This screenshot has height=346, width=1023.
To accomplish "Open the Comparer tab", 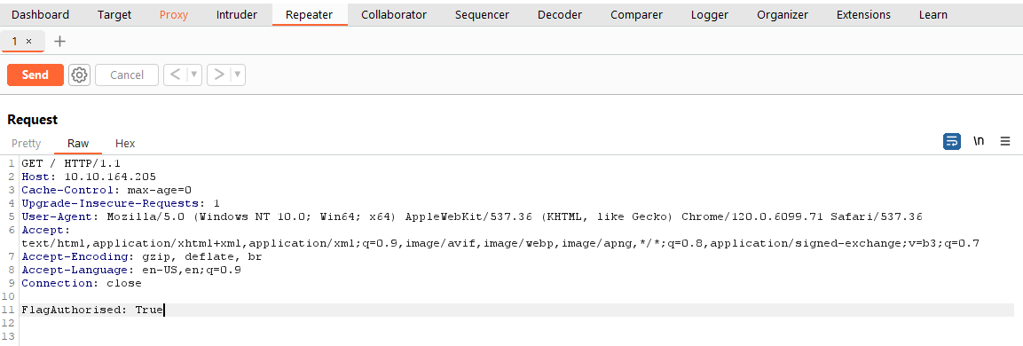I will [x=636, y=14].
